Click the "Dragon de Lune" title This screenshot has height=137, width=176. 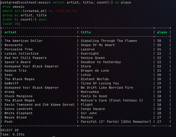pyautogui.click(x=95, y=71)
